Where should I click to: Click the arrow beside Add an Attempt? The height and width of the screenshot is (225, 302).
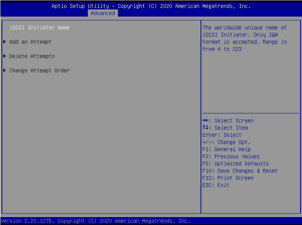point(5,42)
